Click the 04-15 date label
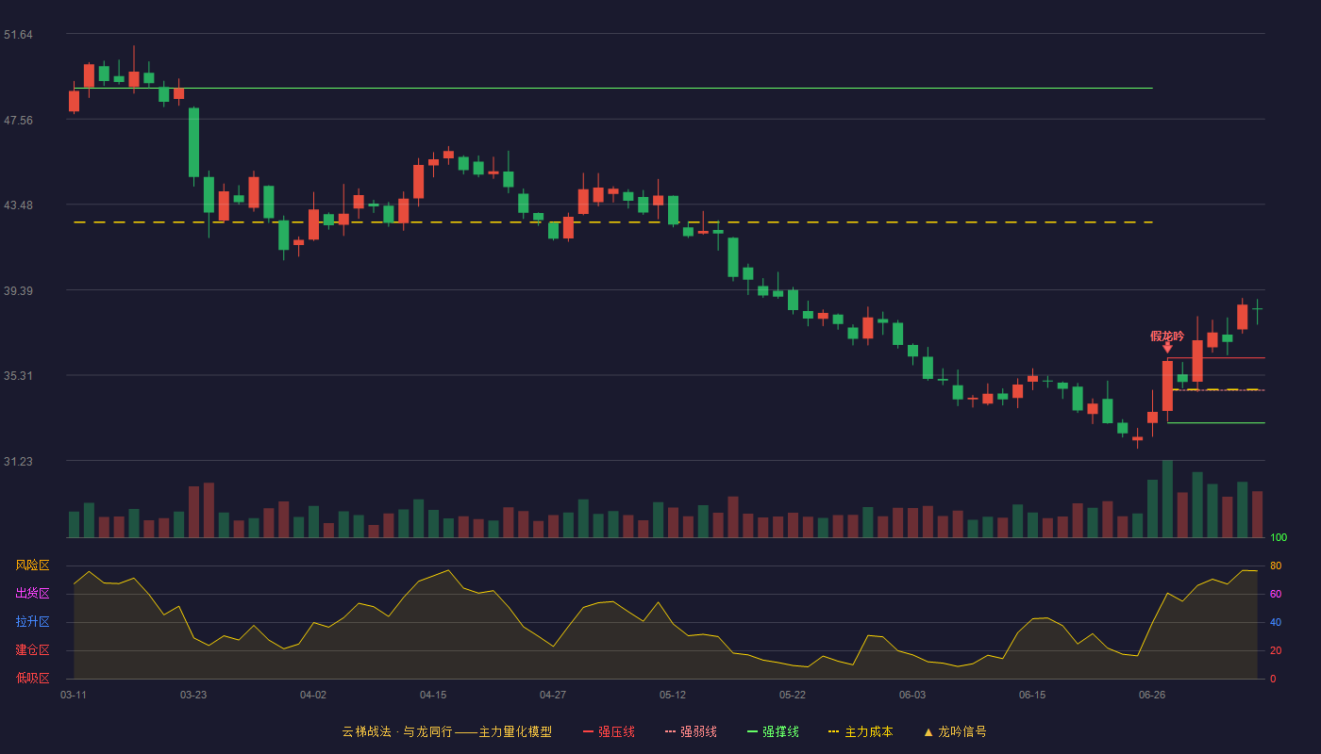 click(x=433, y=695)
